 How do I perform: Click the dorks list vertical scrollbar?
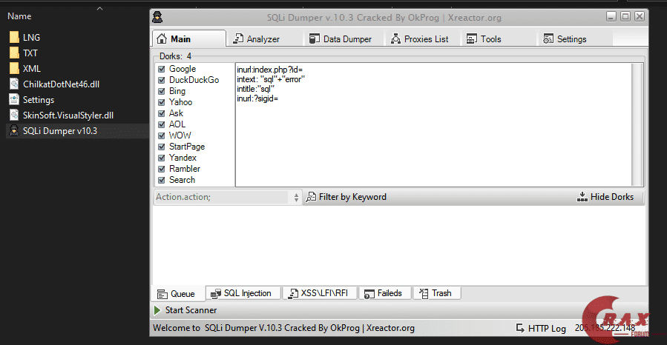point(637,125)
